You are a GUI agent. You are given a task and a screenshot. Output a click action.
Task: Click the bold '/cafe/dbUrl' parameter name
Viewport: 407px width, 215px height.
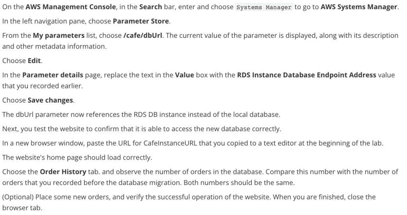[143, 36]
